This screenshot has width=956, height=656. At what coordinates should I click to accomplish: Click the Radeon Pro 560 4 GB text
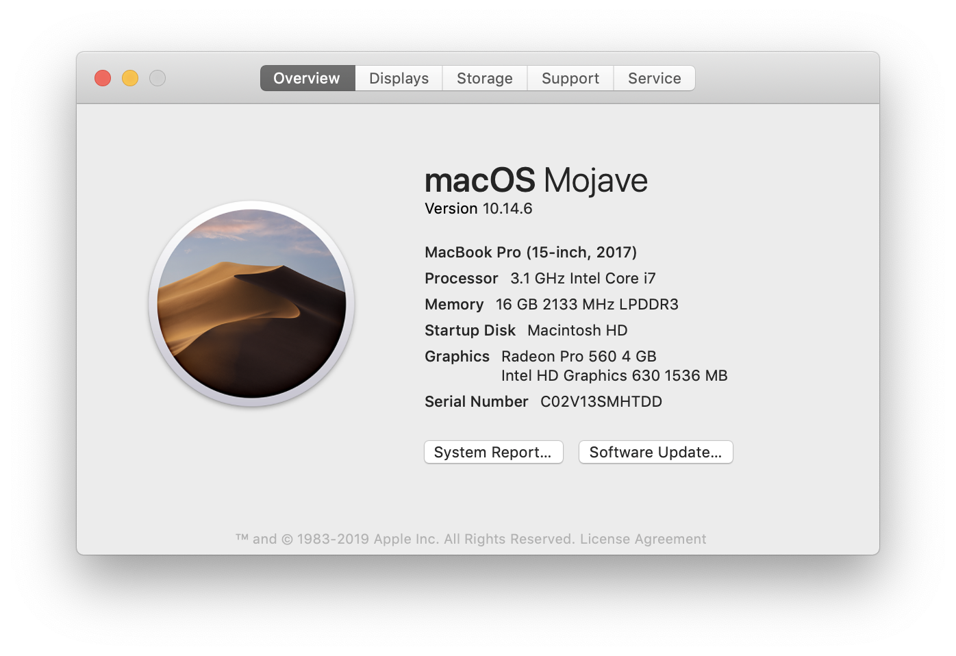579,357
